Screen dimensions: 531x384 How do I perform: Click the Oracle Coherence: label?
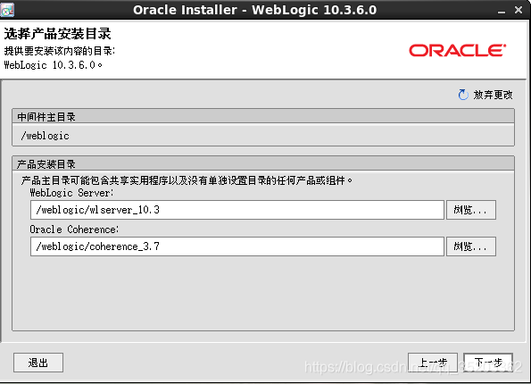(x=74, y=230)
